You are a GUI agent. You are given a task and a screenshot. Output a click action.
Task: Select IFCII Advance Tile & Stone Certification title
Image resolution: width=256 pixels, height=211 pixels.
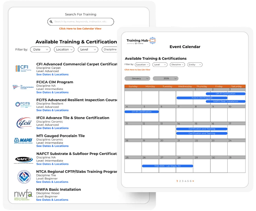coord(73,118)
